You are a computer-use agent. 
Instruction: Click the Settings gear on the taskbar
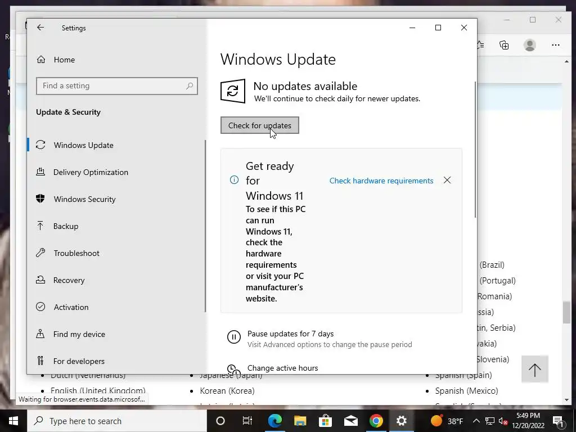click(x=401, y=421)
